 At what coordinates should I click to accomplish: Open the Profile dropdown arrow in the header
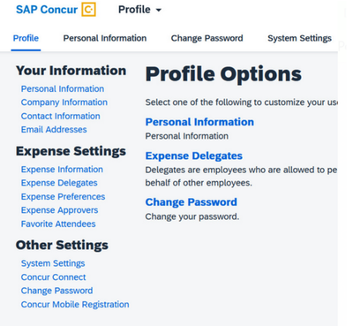click(x=159, y=10)
